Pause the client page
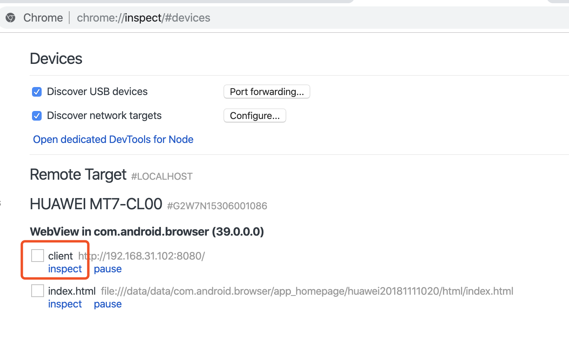This screenshot has width=569, height=345. [108, 269]
